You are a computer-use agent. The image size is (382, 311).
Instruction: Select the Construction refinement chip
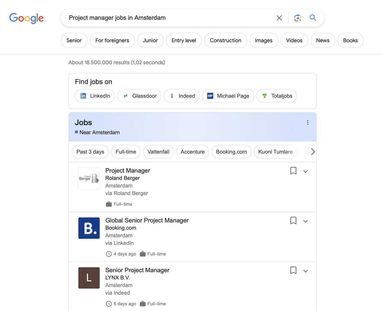point(225,40)
